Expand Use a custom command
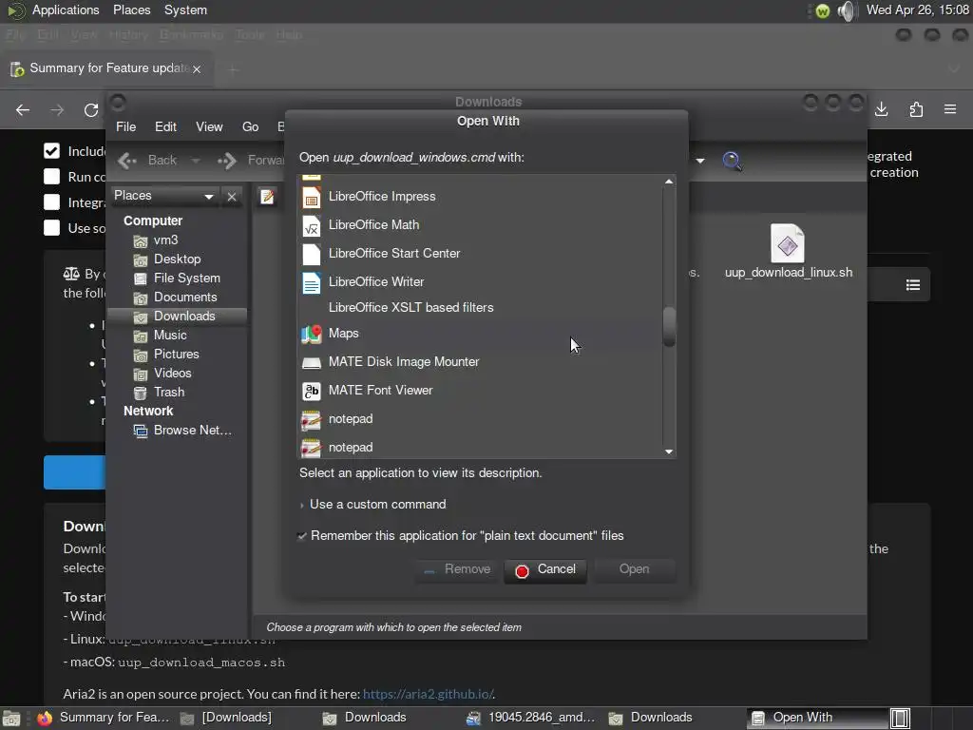Viewport: 973px width, 730px height. pyautogui.click(x=372, y=505)
